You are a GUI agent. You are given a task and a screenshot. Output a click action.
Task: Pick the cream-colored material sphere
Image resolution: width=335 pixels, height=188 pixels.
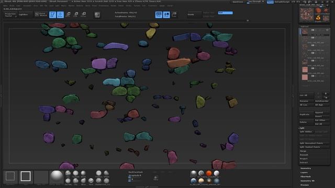point(201,181)
